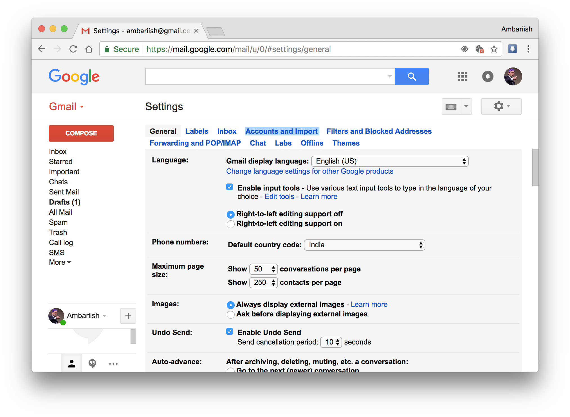Click the Gmail compose button
The height and width of the screenshot is (417, 570).
(x=81, y=132)
